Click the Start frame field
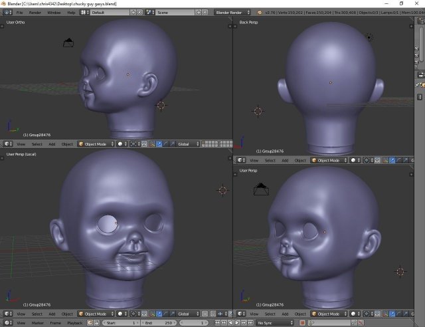This screenshot has height=327, width=425. 121,323
